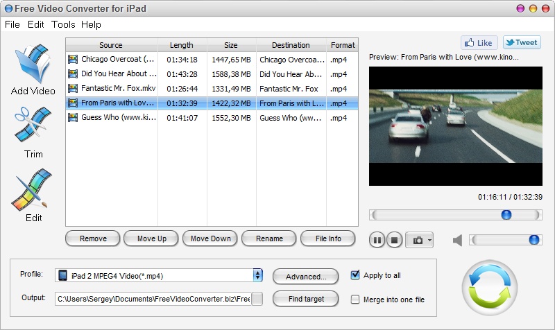Click the iPad device icon in Profile box
The height and width of the screenshot is (330, 555).
62,275
